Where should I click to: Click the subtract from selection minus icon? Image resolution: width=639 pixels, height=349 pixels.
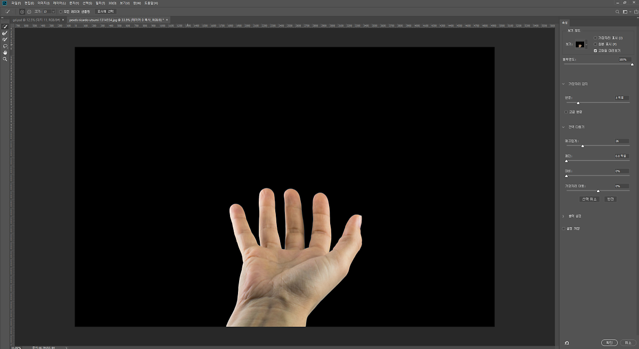[29, 11]
